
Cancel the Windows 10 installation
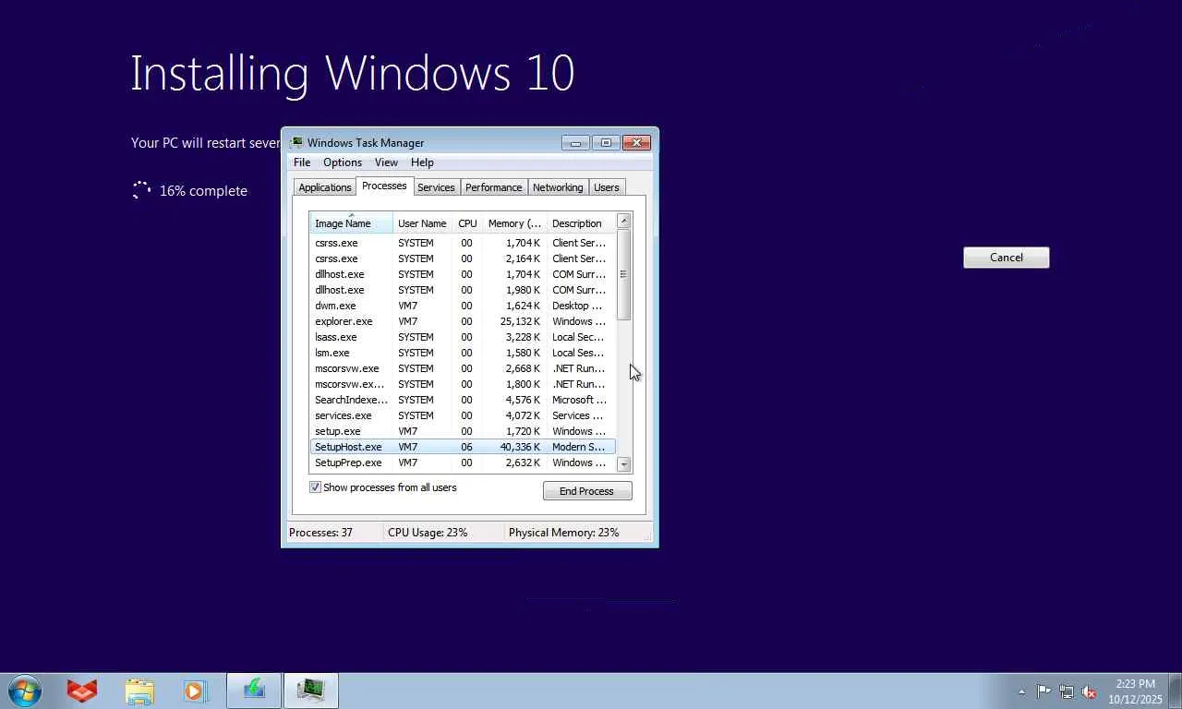1007,258
